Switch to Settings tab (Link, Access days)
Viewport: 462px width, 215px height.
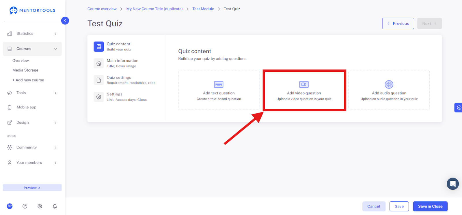click(126, 97)
